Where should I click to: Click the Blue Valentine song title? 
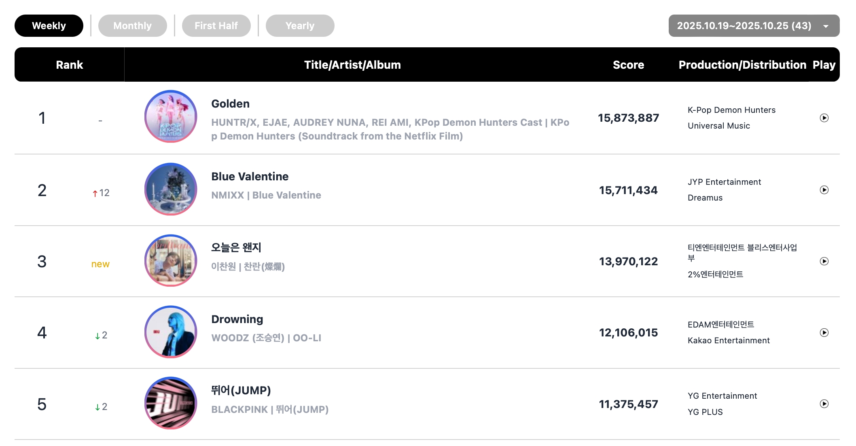pos(250,177)
